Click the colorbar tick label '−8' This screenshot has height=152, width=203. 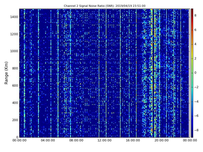pos(196,130)
